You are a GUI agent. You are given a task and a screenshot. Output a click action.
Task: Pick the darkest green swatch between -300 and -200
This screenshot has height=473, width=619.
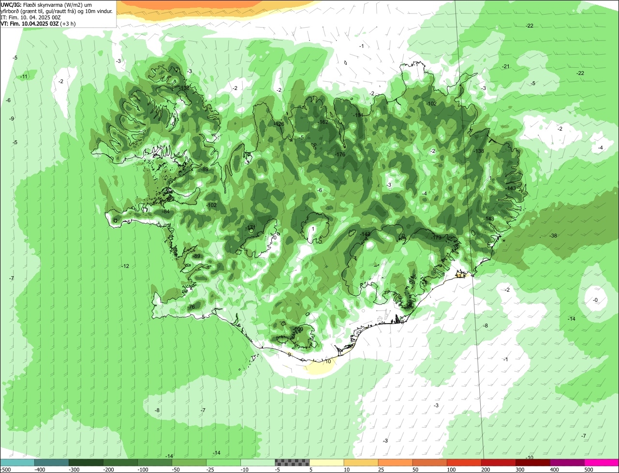(86, 463)
